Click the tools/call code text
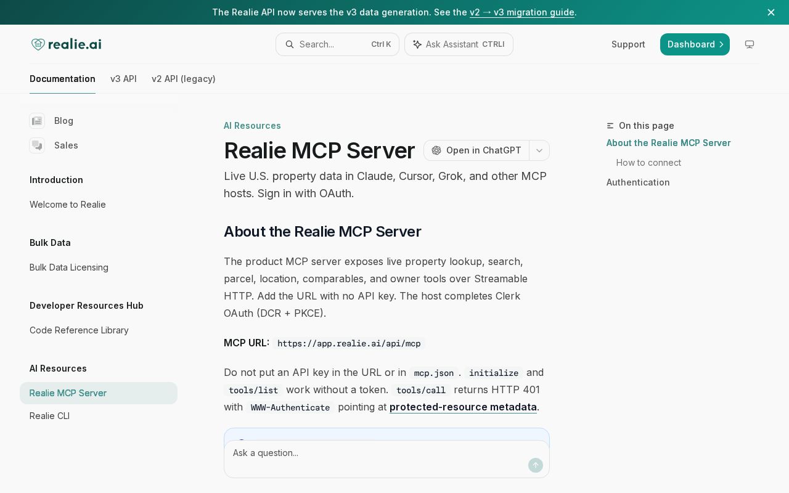Screen dimensions: 789x493 point(421,390)
